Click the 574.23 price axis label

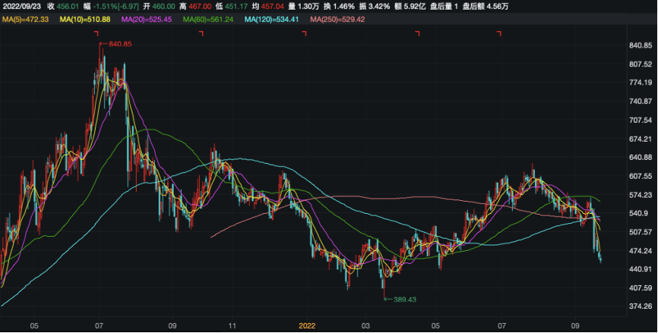coord(641,195)
